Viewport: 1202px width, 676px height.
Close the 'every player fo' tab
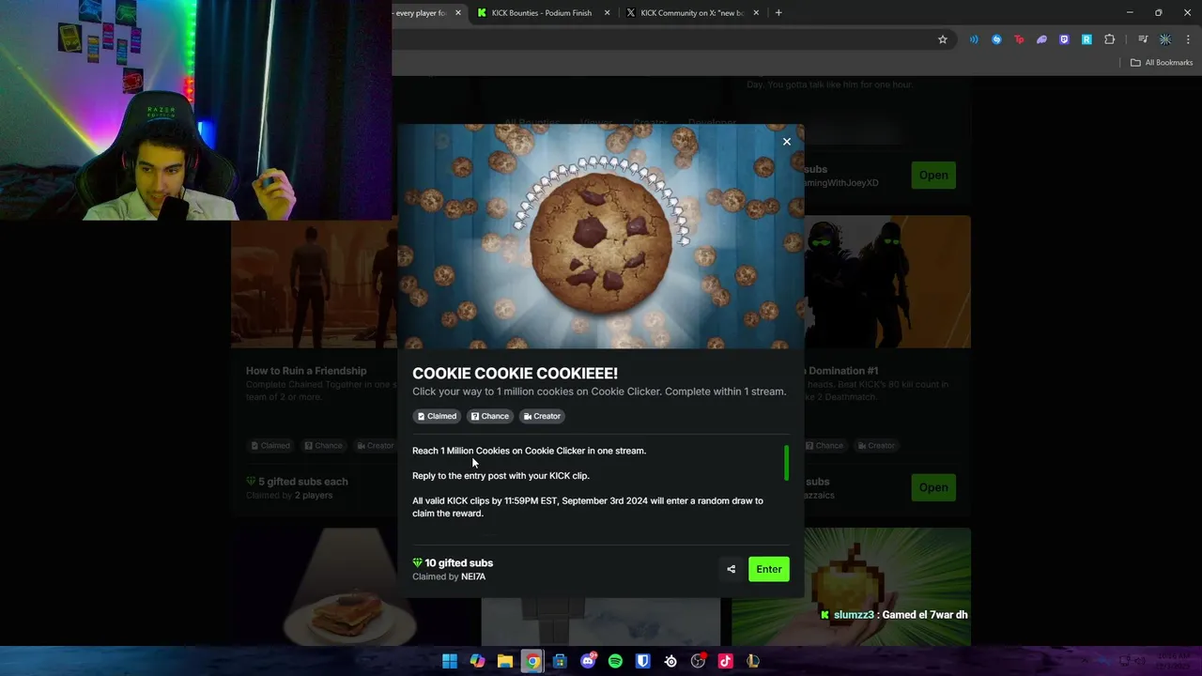[x=457, y=13]
